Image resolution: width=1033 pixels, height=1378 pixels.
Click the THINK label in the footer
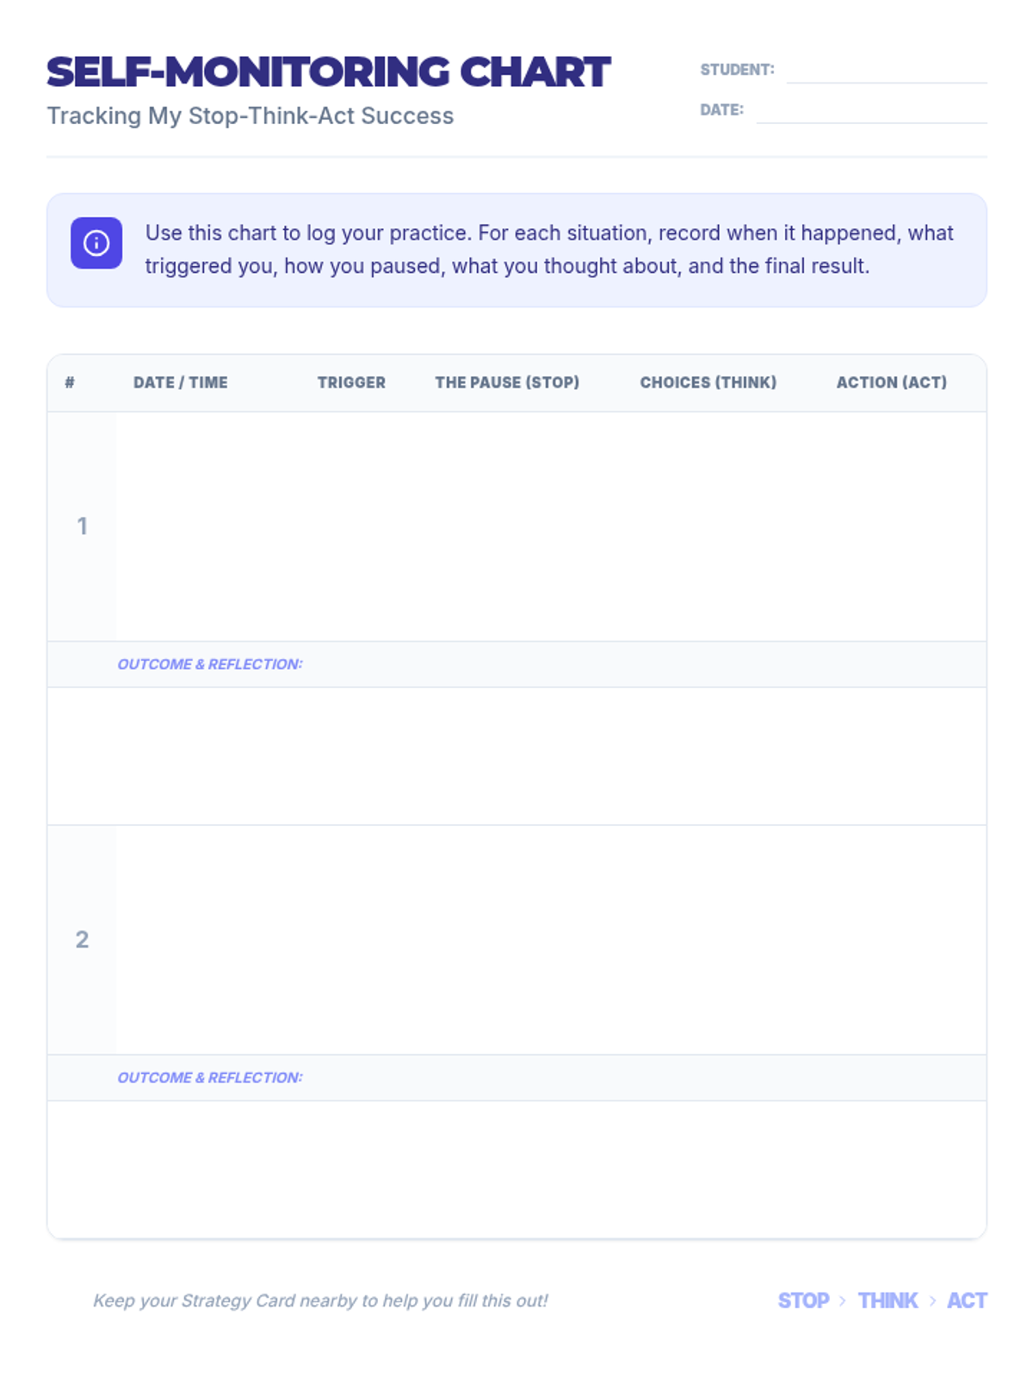(888, 1300)
